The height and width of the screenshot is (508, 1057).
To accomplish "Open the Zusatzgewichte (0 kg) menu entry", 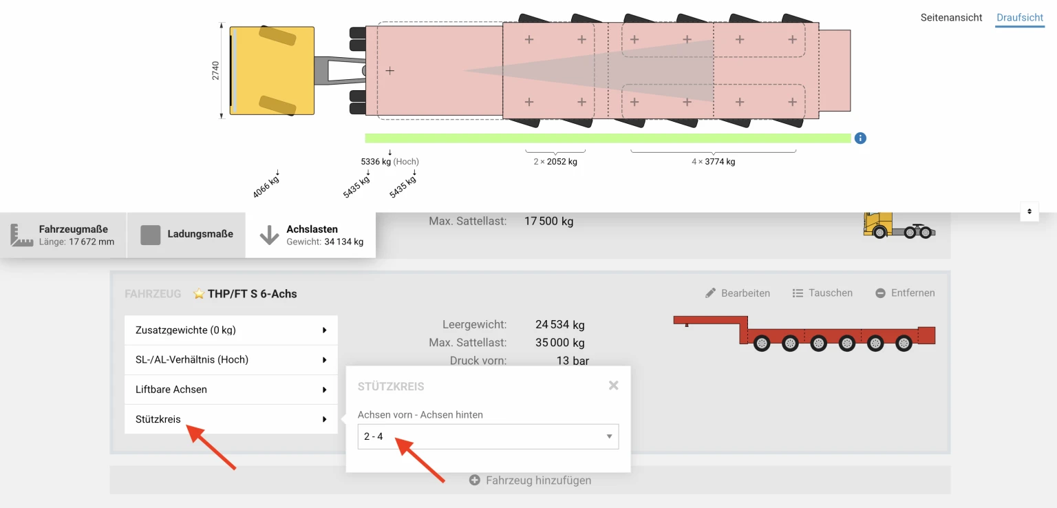I will 231,330.
